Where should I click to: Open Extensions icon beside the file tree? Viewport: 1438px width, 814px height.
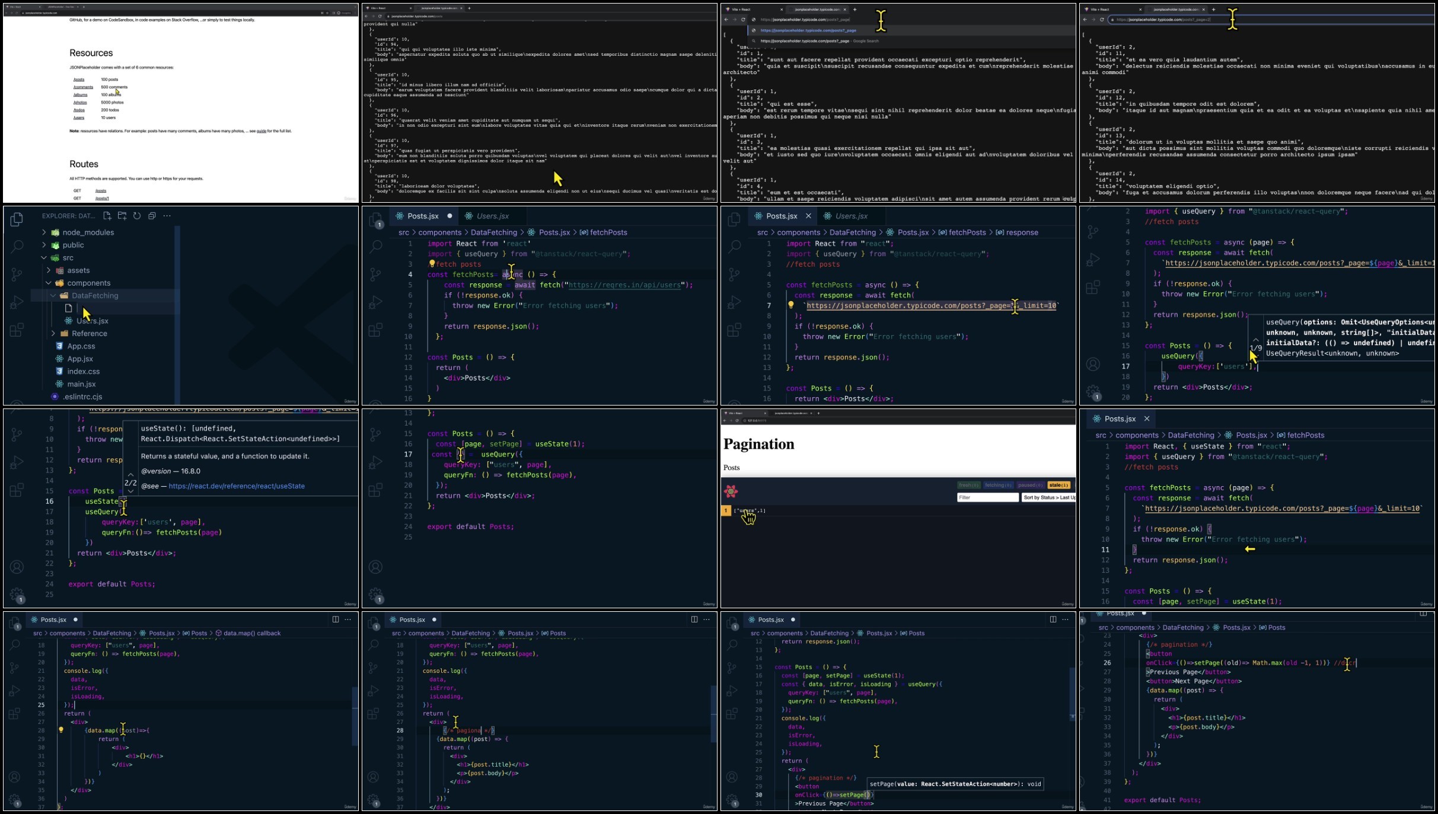pos(17,330)
